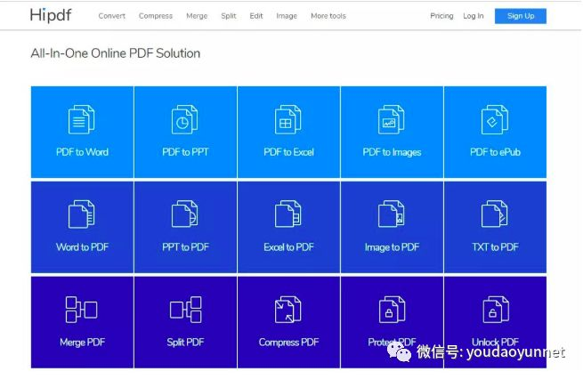Click the Excel to PDF icon
The height and width of the screenshot is (379, 583).
(x=287, y=214)
